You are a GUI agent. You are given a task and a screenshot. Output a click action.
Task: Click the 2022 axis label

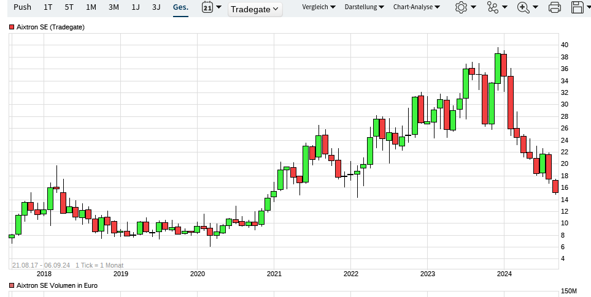click(351, 274)
